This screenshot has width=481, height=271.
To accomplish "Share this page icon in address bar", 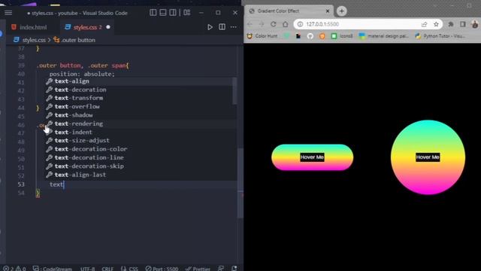I will point(424,24).
